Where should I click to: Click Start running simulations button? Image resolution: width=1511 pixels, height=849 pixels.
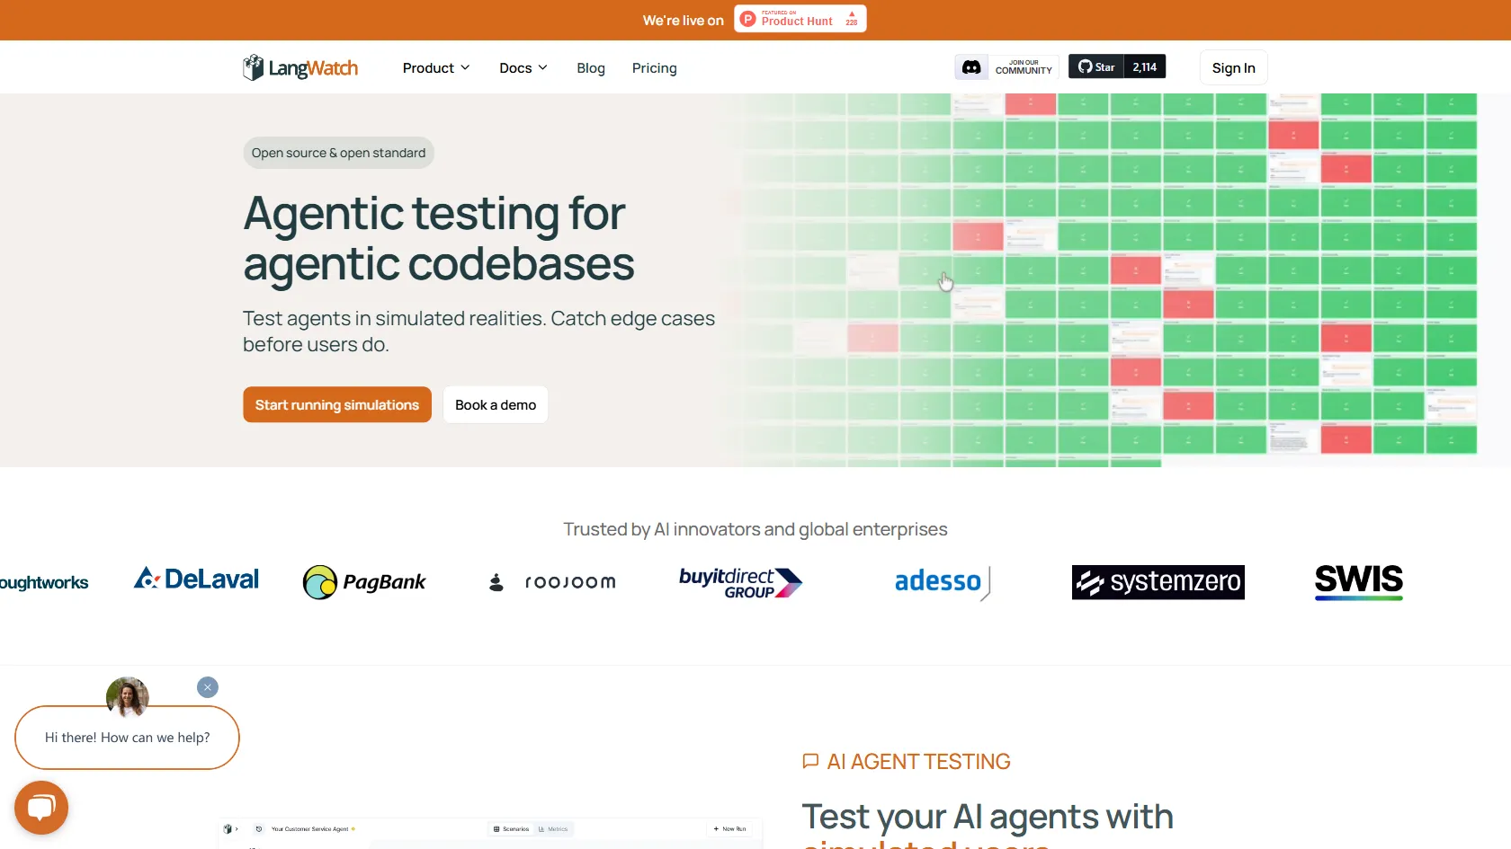coord(337,404)
